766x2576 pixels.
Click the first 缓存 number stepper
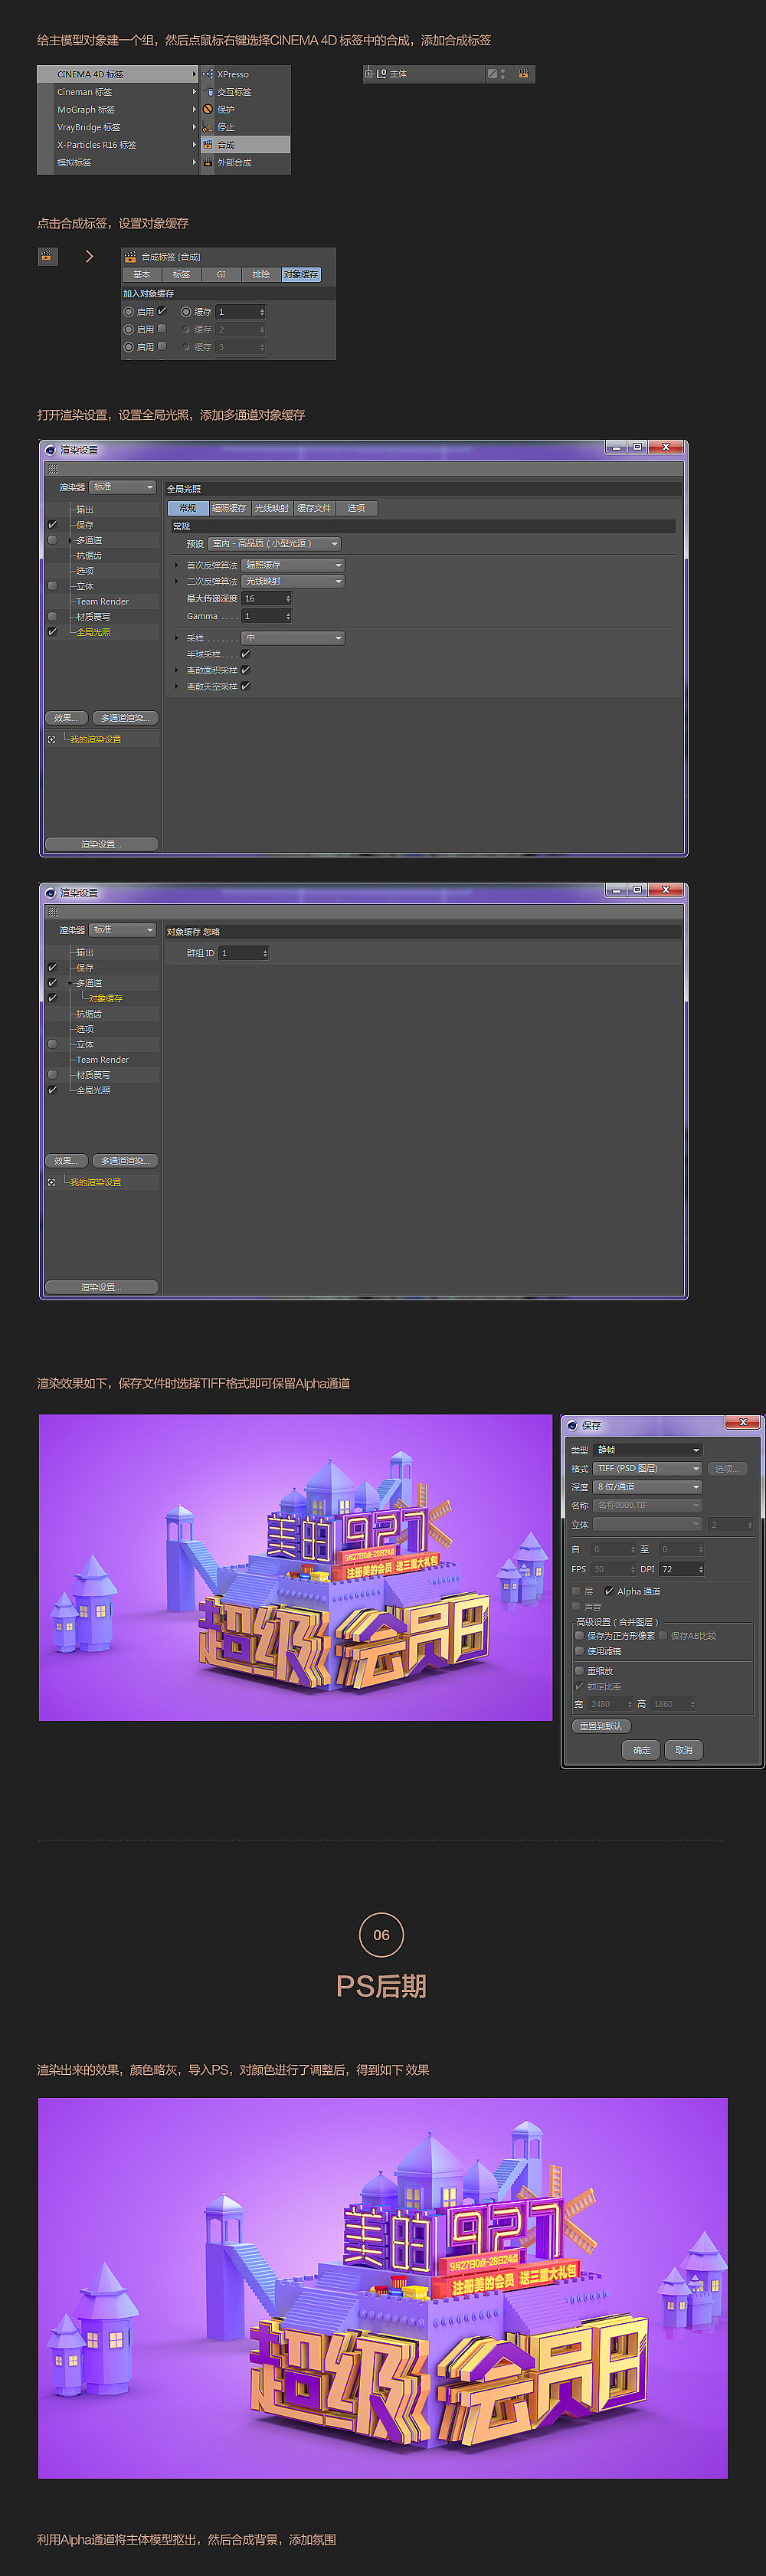262,312
